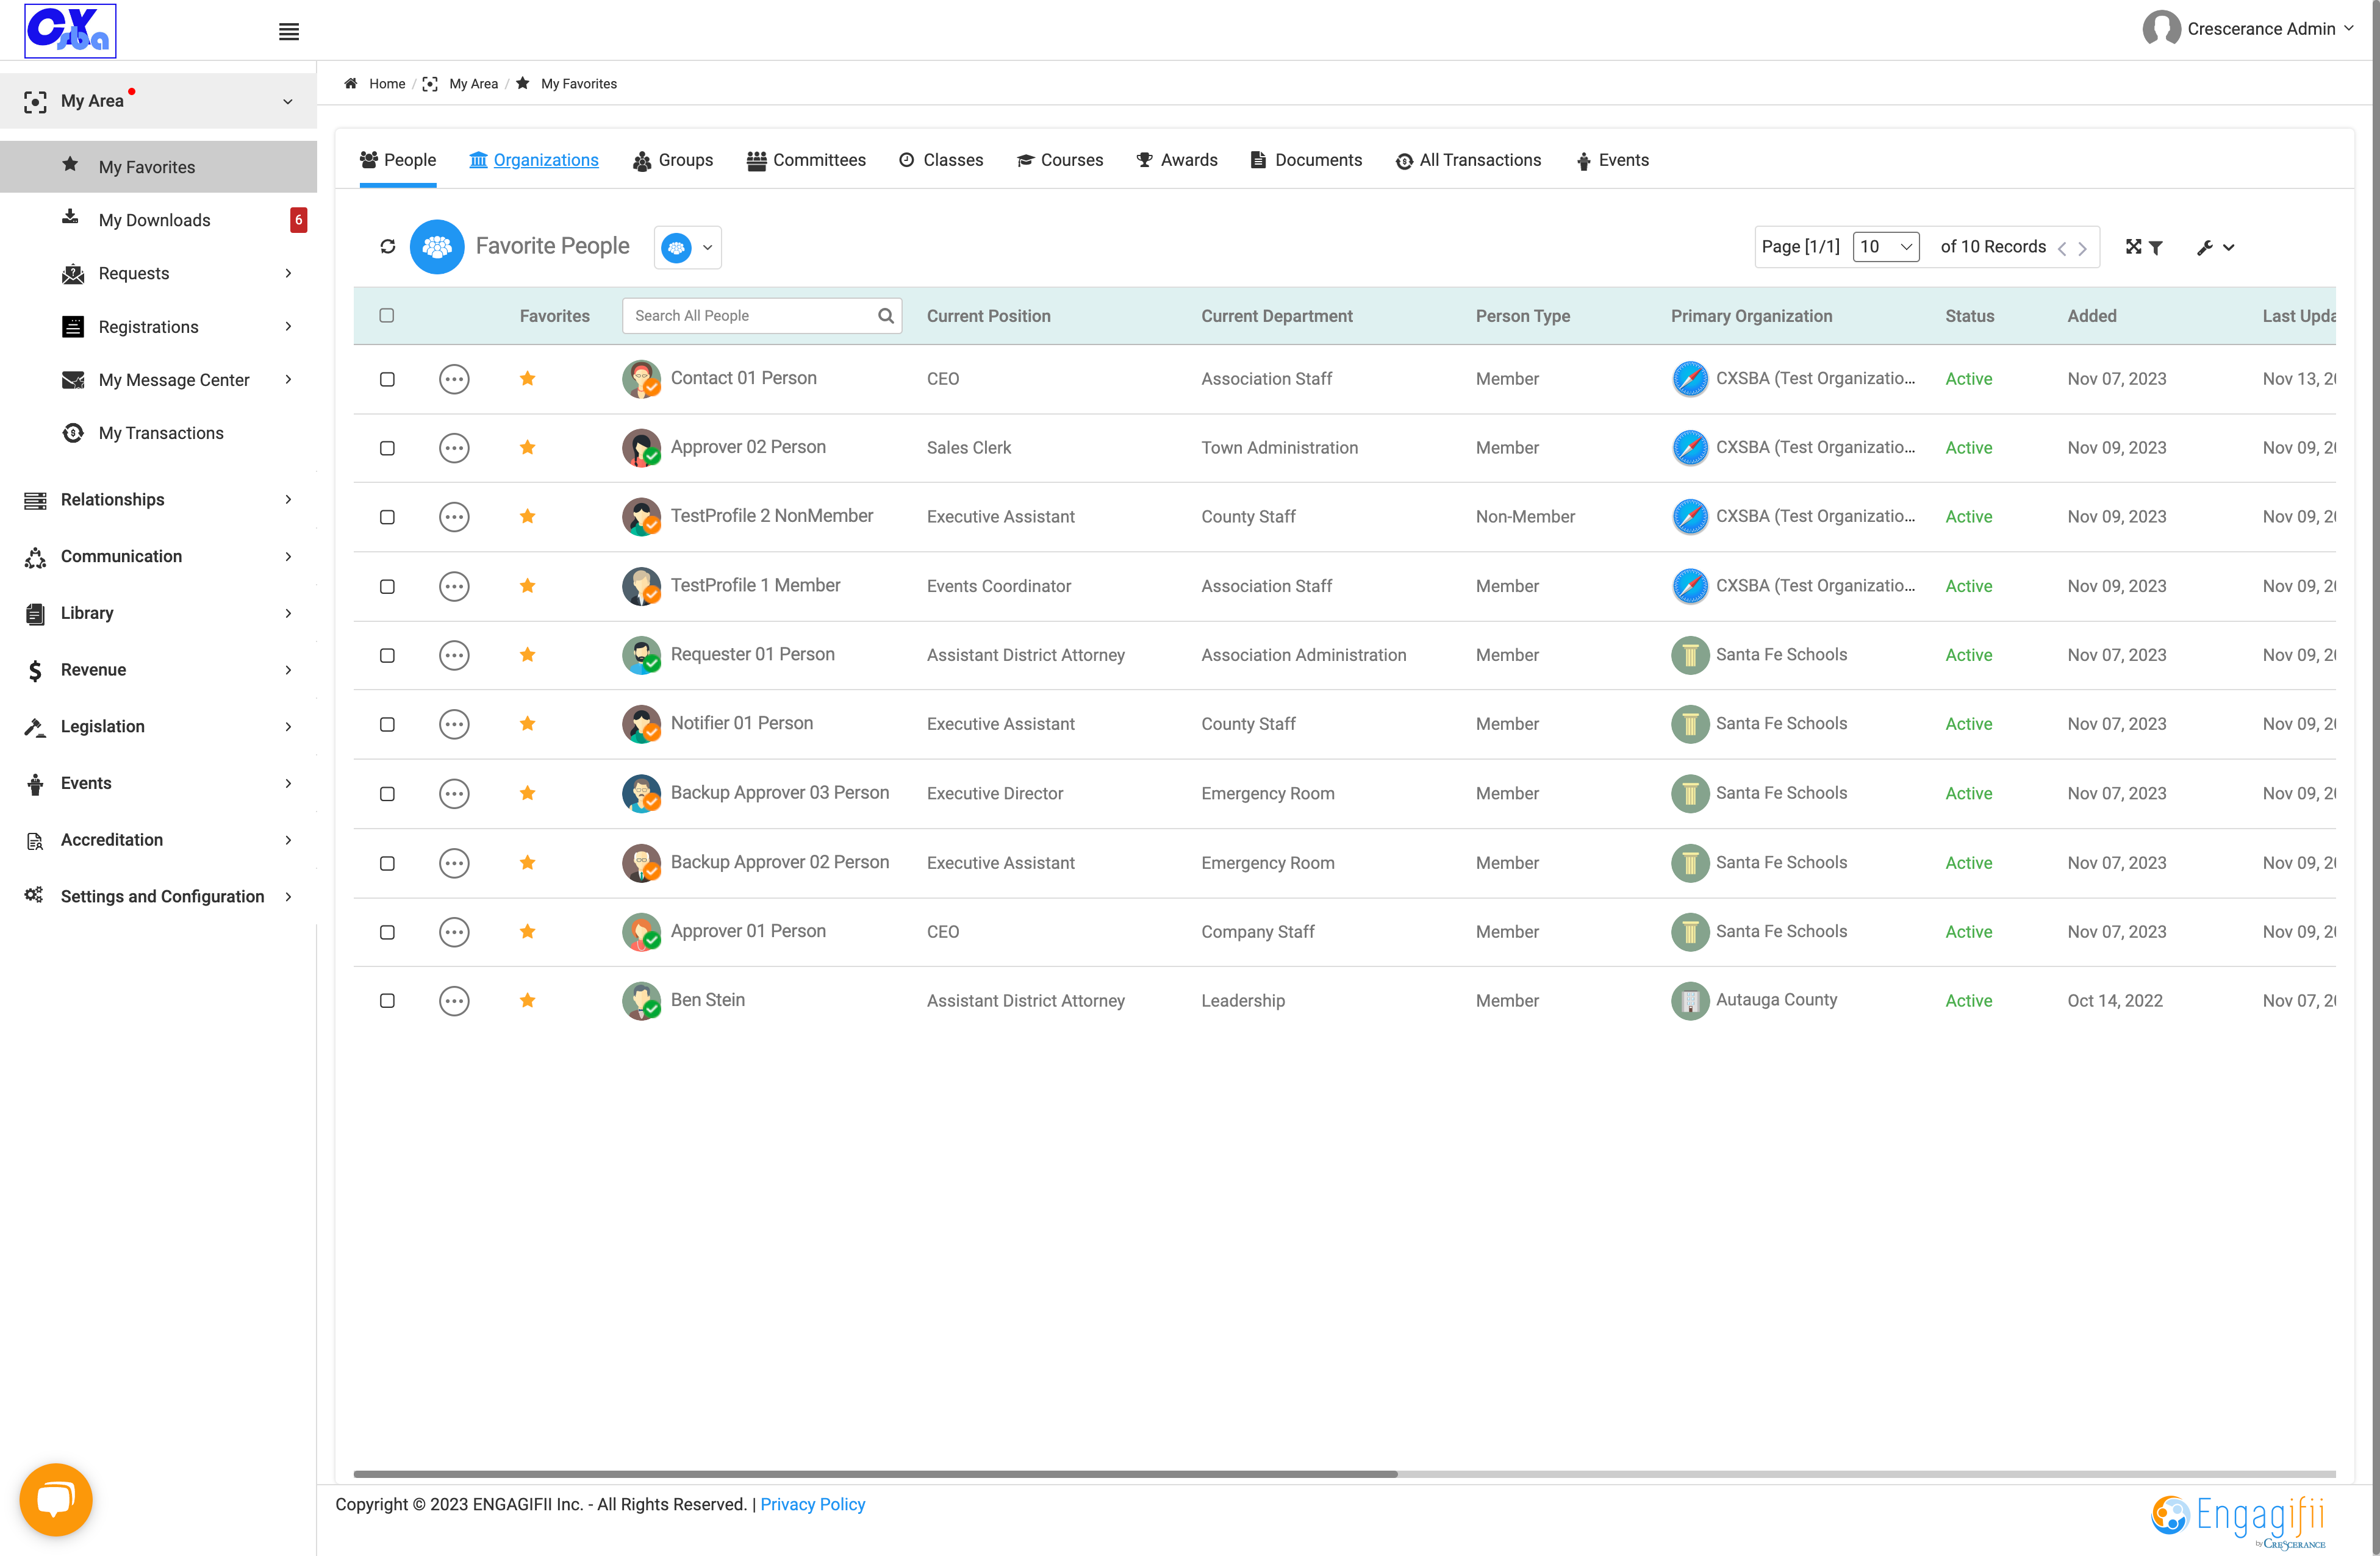Open the filter funnel icon
The width and height of the screenshot is (2380, 1556).
coord(2156,247)
